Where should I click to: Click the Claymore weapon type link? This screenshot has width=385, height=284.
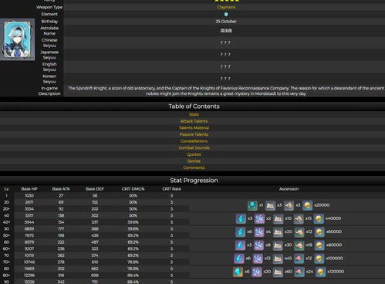(226, 7)
